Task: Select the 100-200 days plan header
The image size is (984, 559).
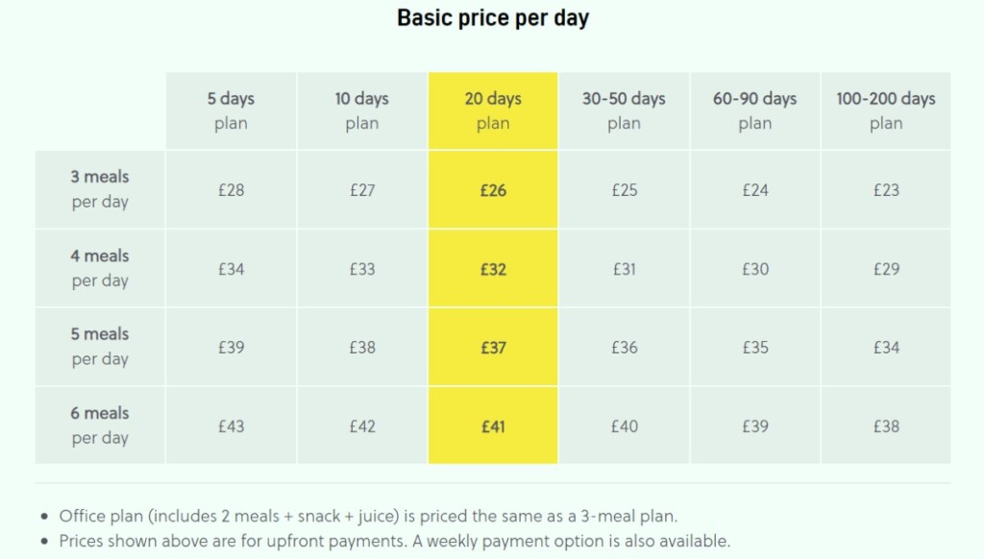Action: click(x=885, y=110)
